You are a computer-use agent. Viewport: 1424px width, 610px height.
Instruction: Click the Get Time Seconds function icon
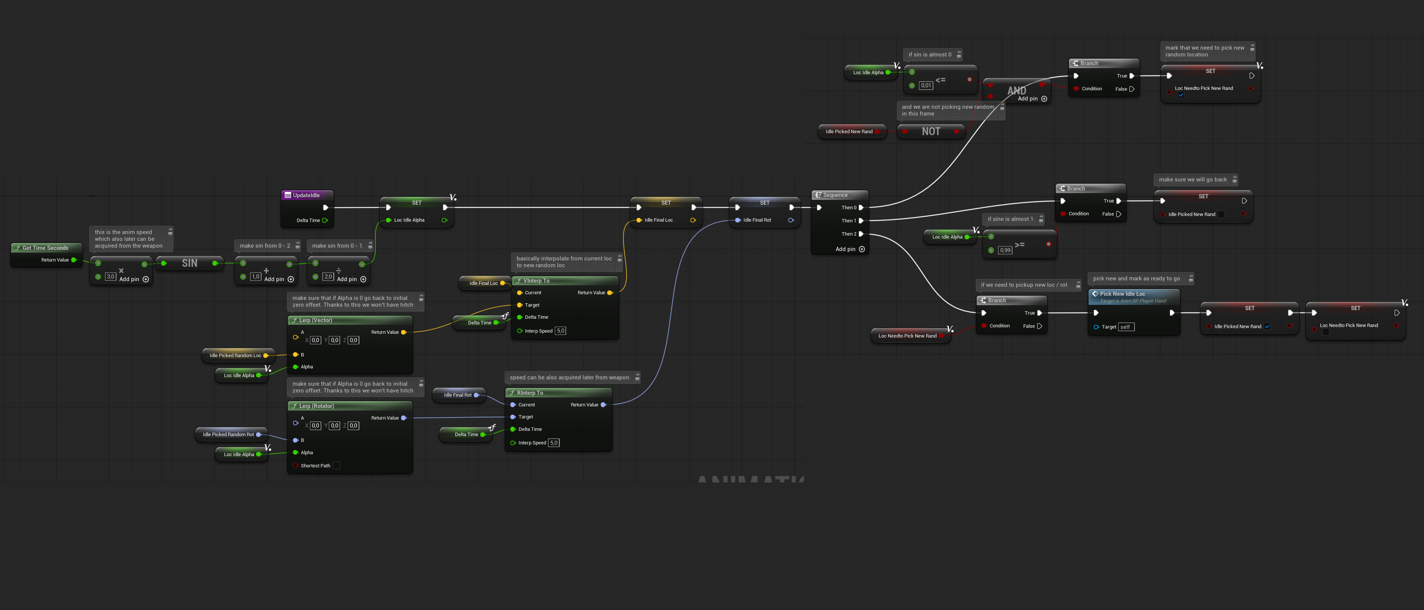coord(18,248)
